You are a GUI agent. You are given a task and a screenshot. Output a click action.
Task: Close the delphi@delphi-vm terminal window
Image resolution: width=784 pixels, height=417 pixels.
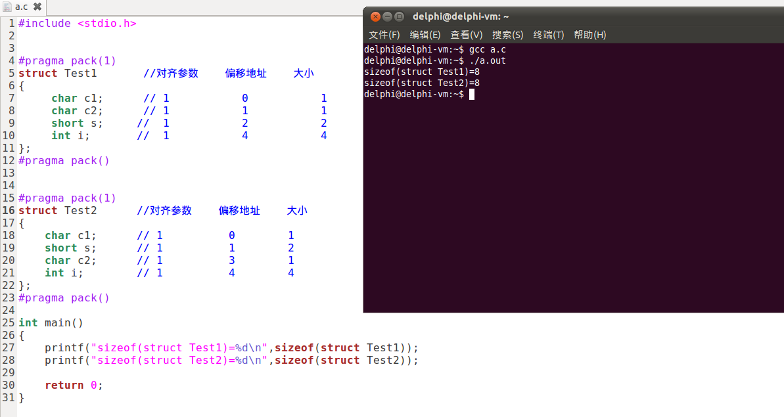click(x=375, y=16)
